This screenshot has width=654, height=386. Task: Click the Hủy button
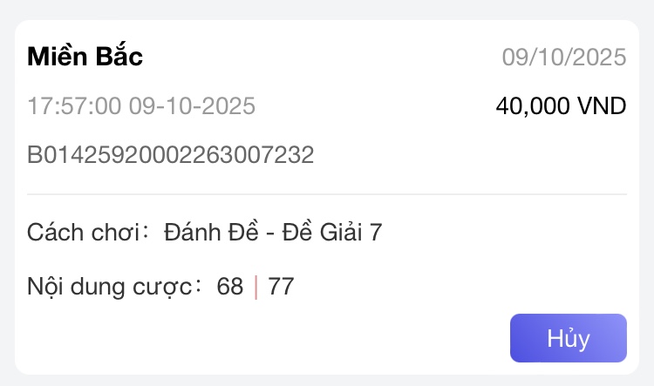[568, 338]
